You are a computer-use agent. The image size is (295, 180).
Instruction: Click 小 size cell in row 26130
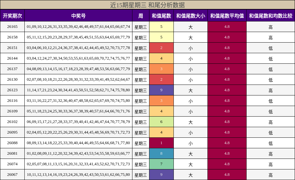click(x=190, y=80)
